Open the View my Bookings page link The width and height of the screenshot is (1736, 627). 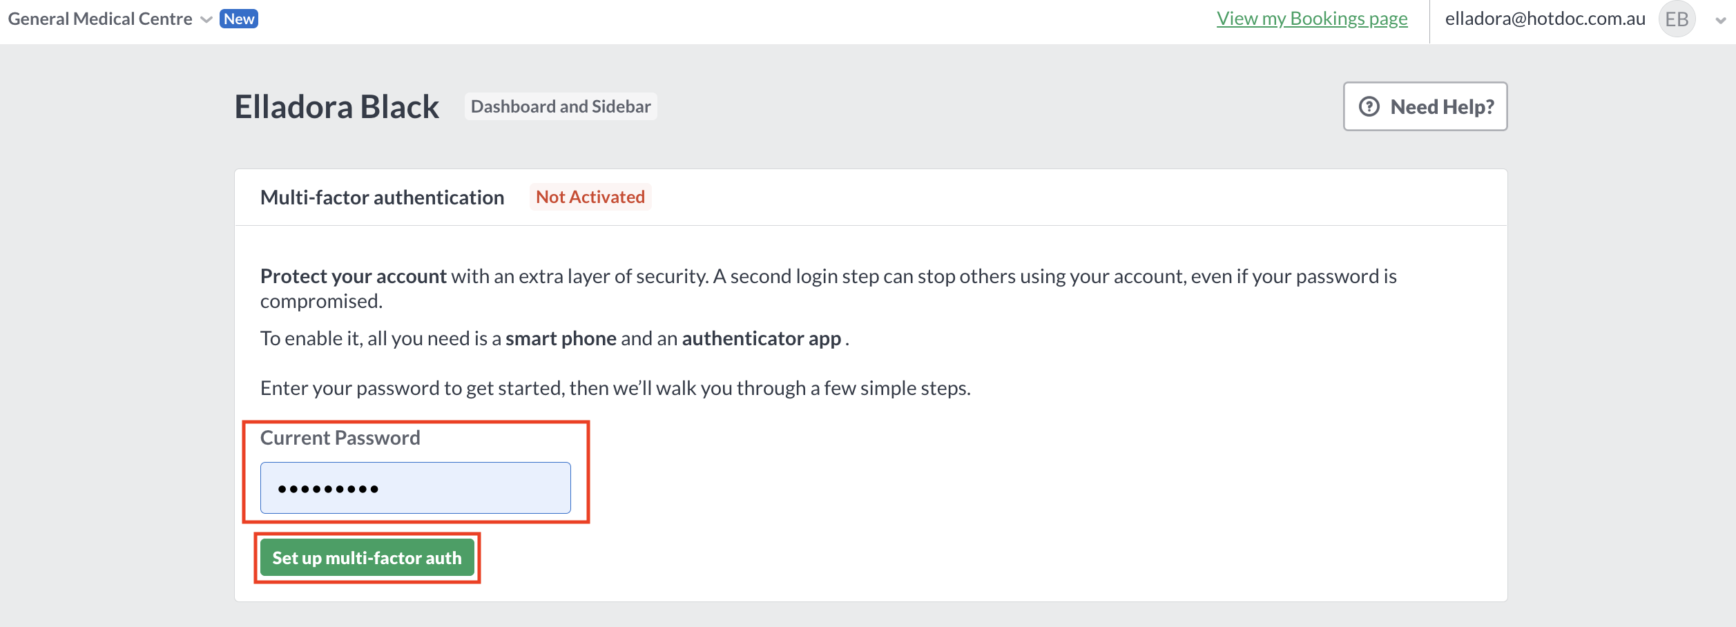click(x=1312, y=19)
